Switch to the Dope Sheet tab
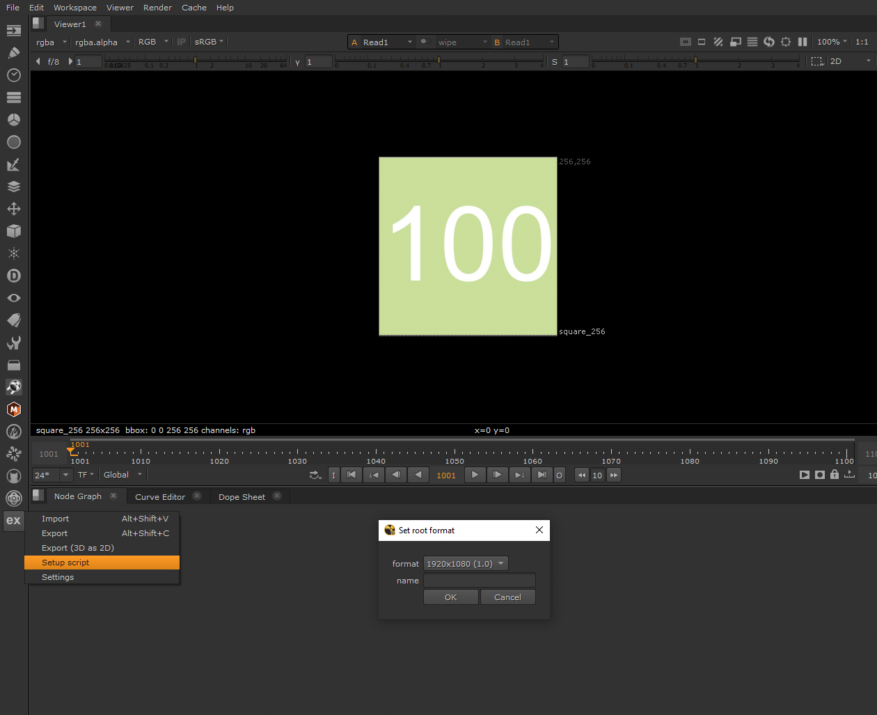Screen dimensions: 877x715 click(x=242, y=497)
